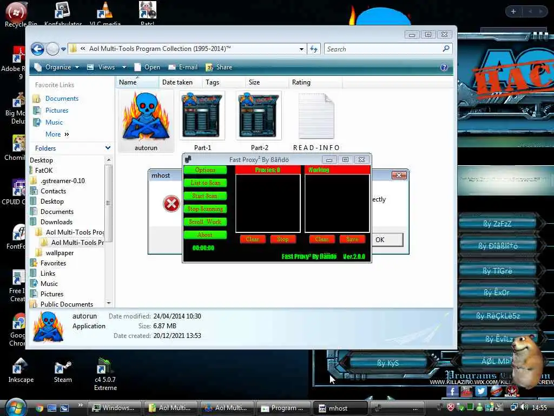Open the Views dropdown arrow
The width and height of the screenshot is (554, 416).
124,67
